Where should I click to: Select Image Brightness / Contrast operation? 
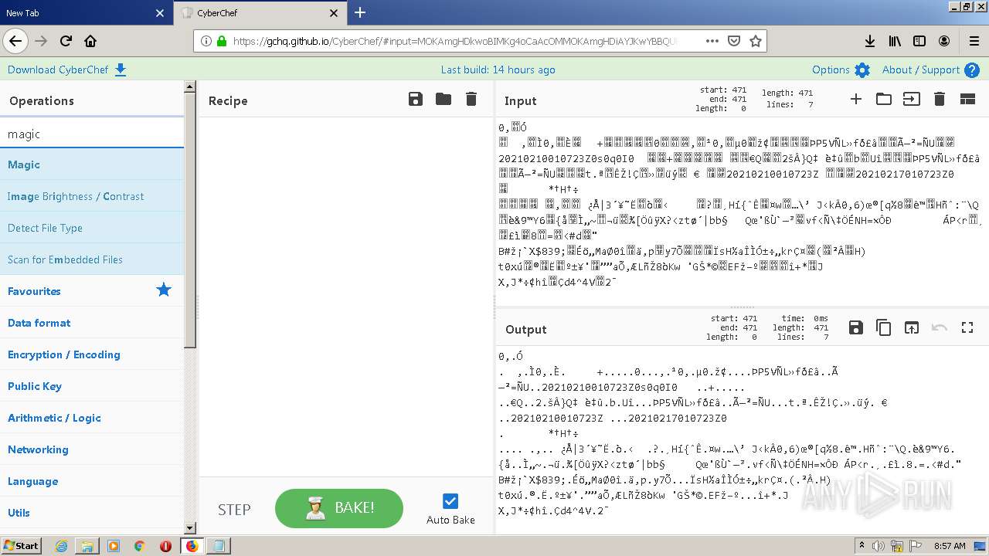point(92,196)
